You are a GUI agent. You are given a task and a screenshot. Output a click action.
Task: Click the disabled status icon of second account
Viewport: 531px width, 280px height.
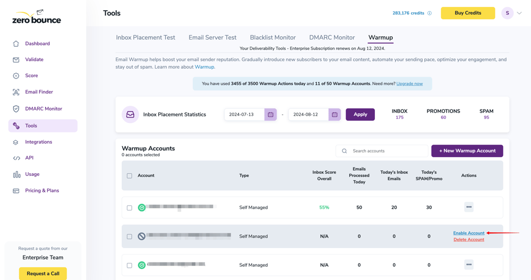click(x=142, y=236)
